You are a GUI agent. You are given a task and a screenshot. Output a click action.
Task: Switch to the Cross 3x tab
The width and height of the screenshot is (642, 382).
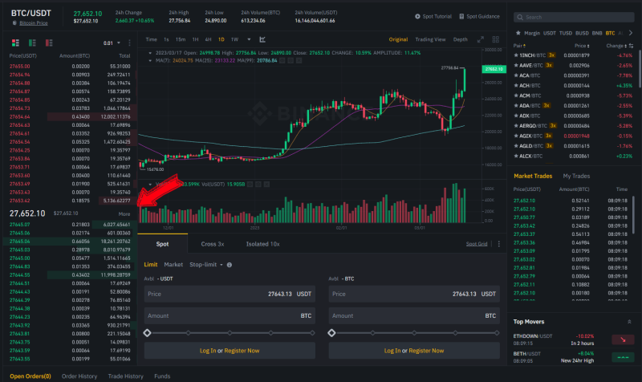pos(213,244)
